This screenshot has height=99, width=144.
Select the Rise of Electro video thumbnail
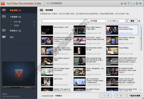pyautogui.click(x=112, y=30)
